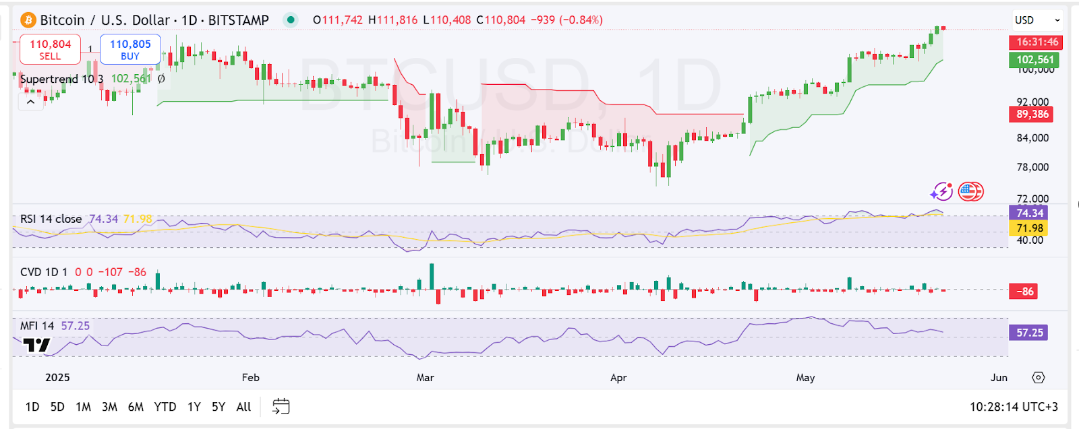Click the 110,804 SELL button
Viewport: 1079px width, 429px height.
[50, 49]
